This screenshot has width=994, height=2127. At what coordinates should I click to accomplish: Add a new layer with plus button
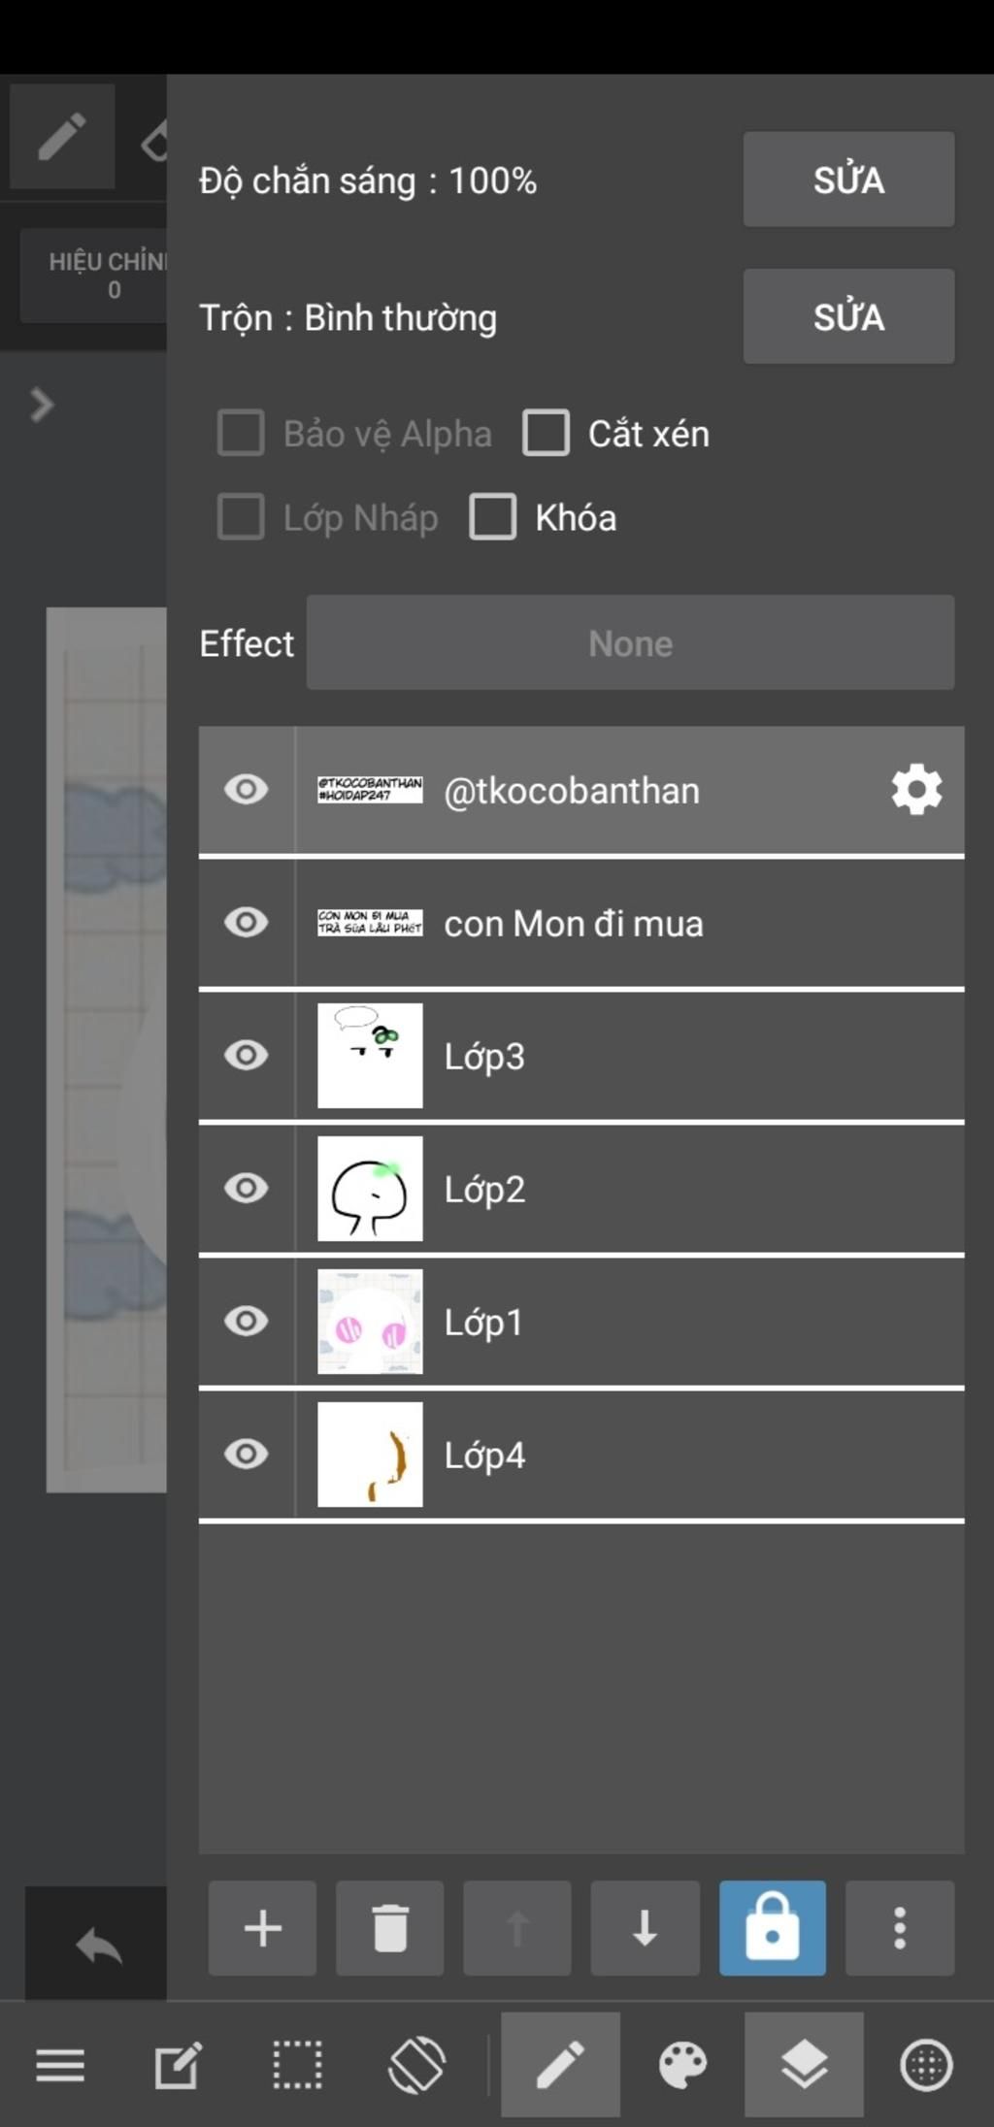pos(262,1927)
